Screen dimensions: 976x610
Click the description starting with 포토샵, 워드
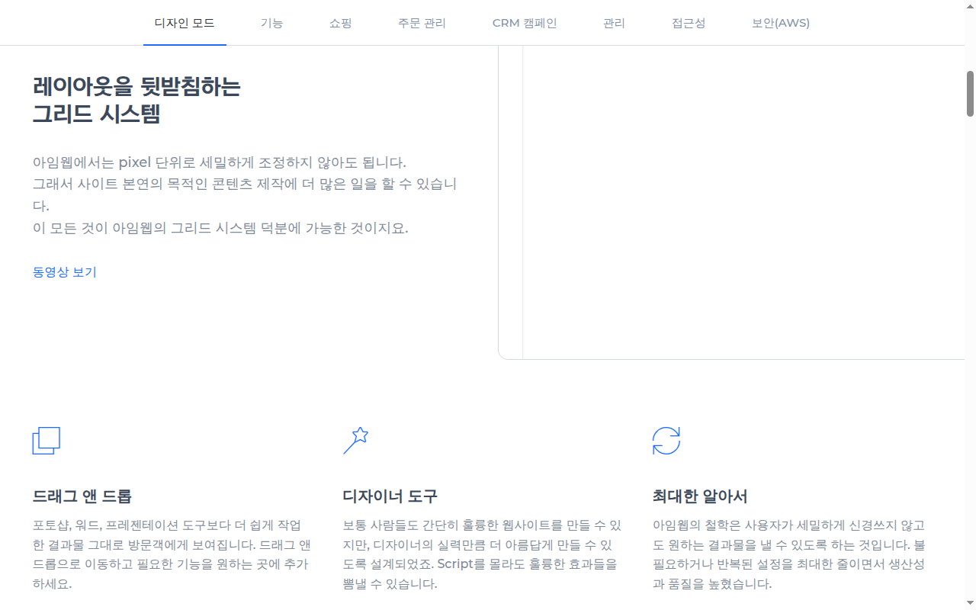172,554
